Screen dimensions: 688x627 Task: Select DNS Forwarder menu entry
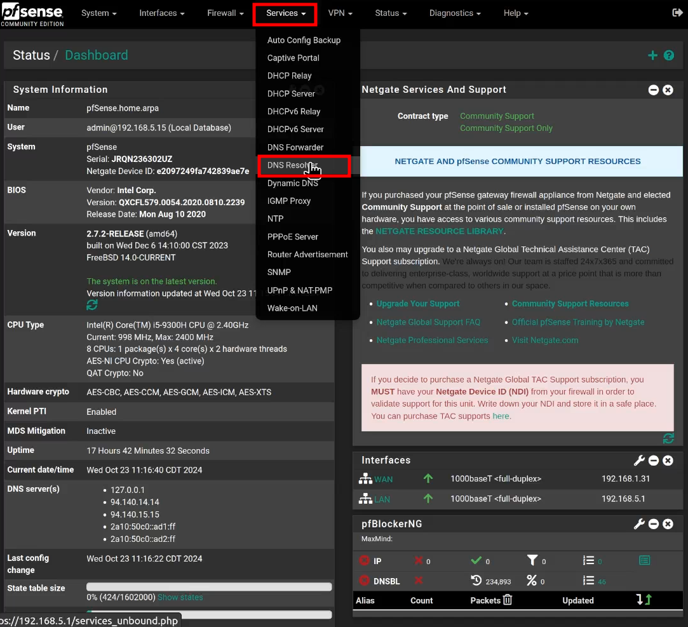pos(295,147)
